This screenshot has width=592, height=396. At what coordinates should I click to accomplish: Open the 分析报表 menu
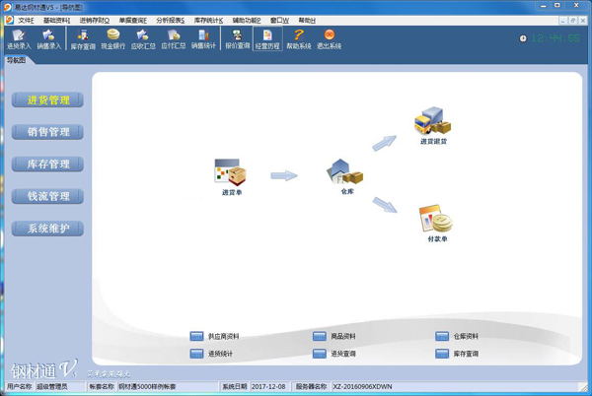tap(170, 20)
